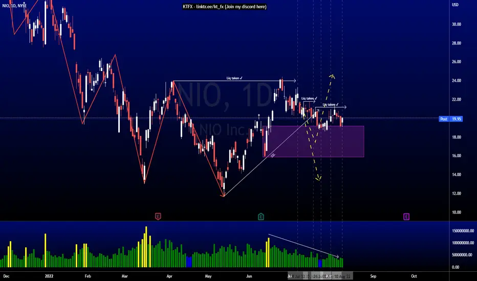Click the 30.00 price axis label
The width and height of the screenshot is (477, 281).
click(x=457, y=25)
